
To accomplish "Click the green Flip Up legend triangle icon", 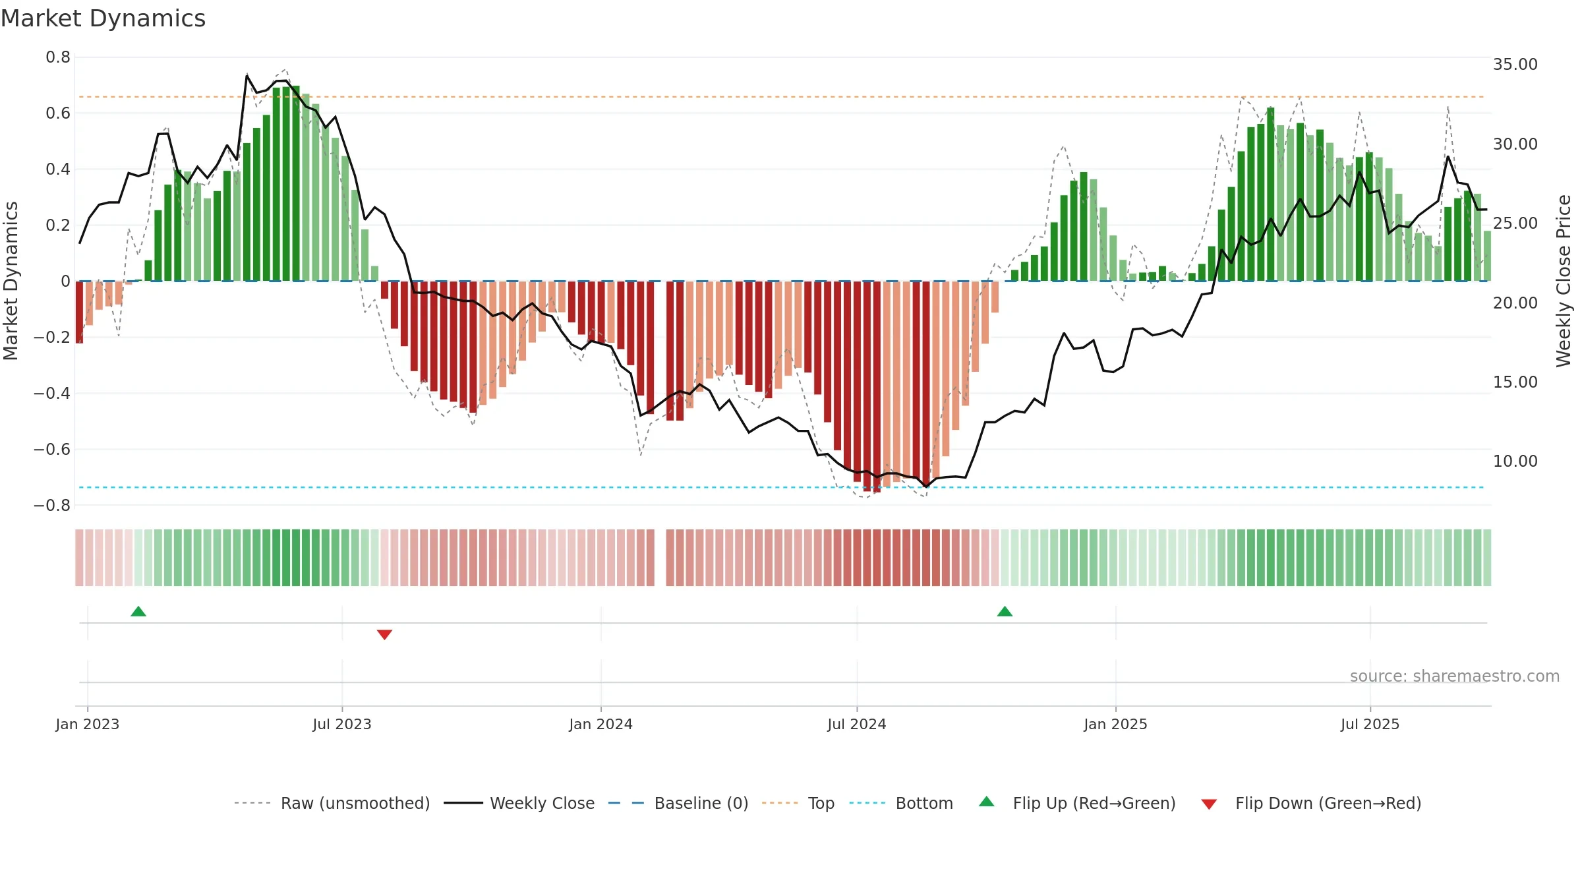I will (x=987, y=802).
